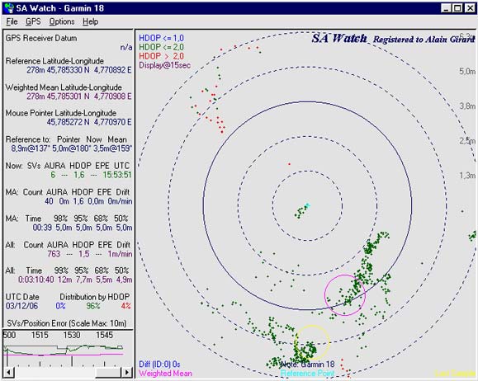Click the All Time value '0:03:10:40'
Image resolution: width=478 pixels, height=381 pixels.
pos(36,280)
